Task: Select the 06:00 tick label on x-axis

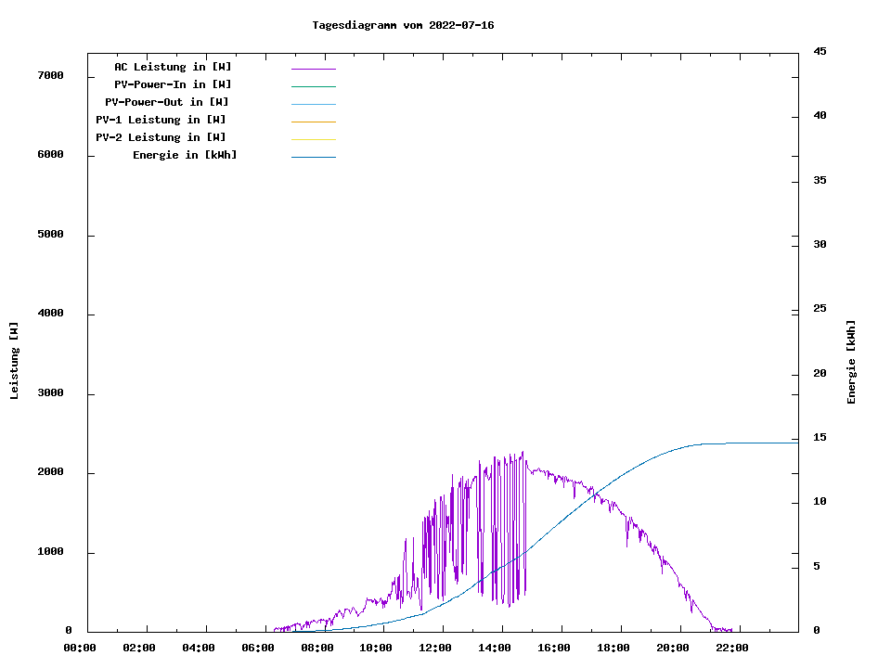Action: coord(258,648)
